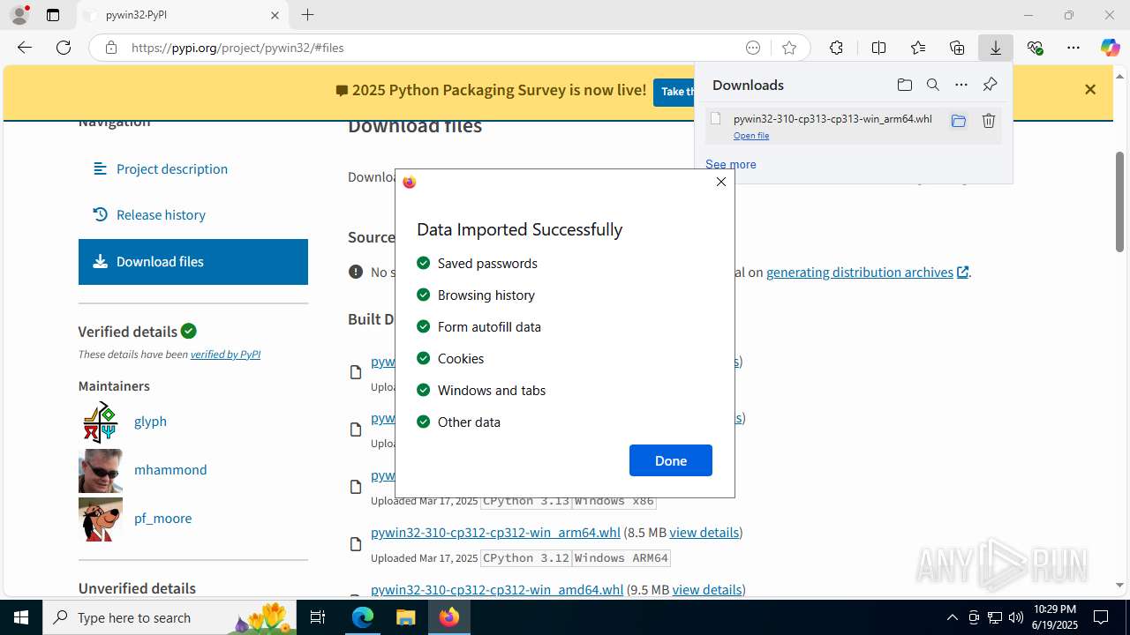Pin the Downloads panel

990,85
